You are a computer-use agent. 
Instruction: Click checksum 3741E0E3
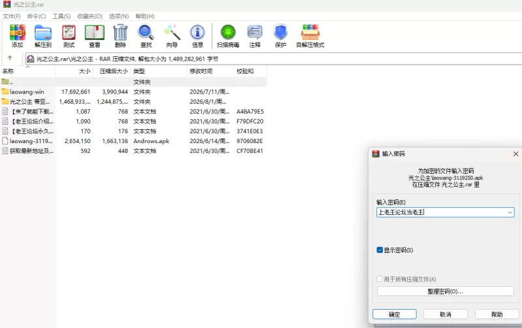(x=250, y=131)
